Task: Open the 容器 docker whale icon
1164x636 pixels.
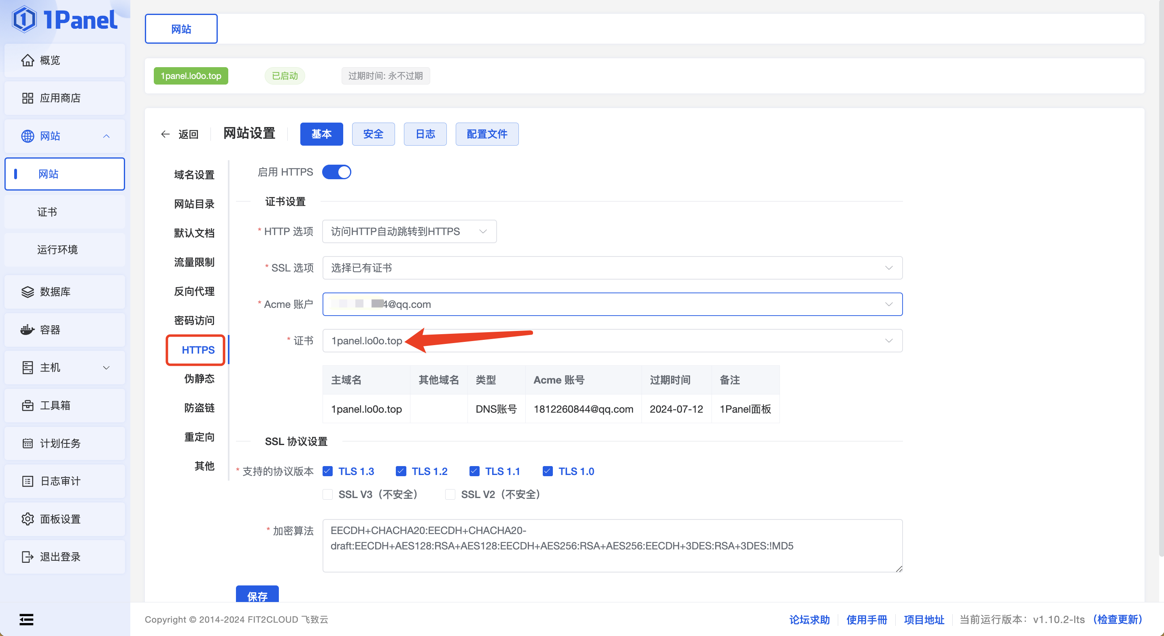Action: pyautogui.click(x=28, y=330)
